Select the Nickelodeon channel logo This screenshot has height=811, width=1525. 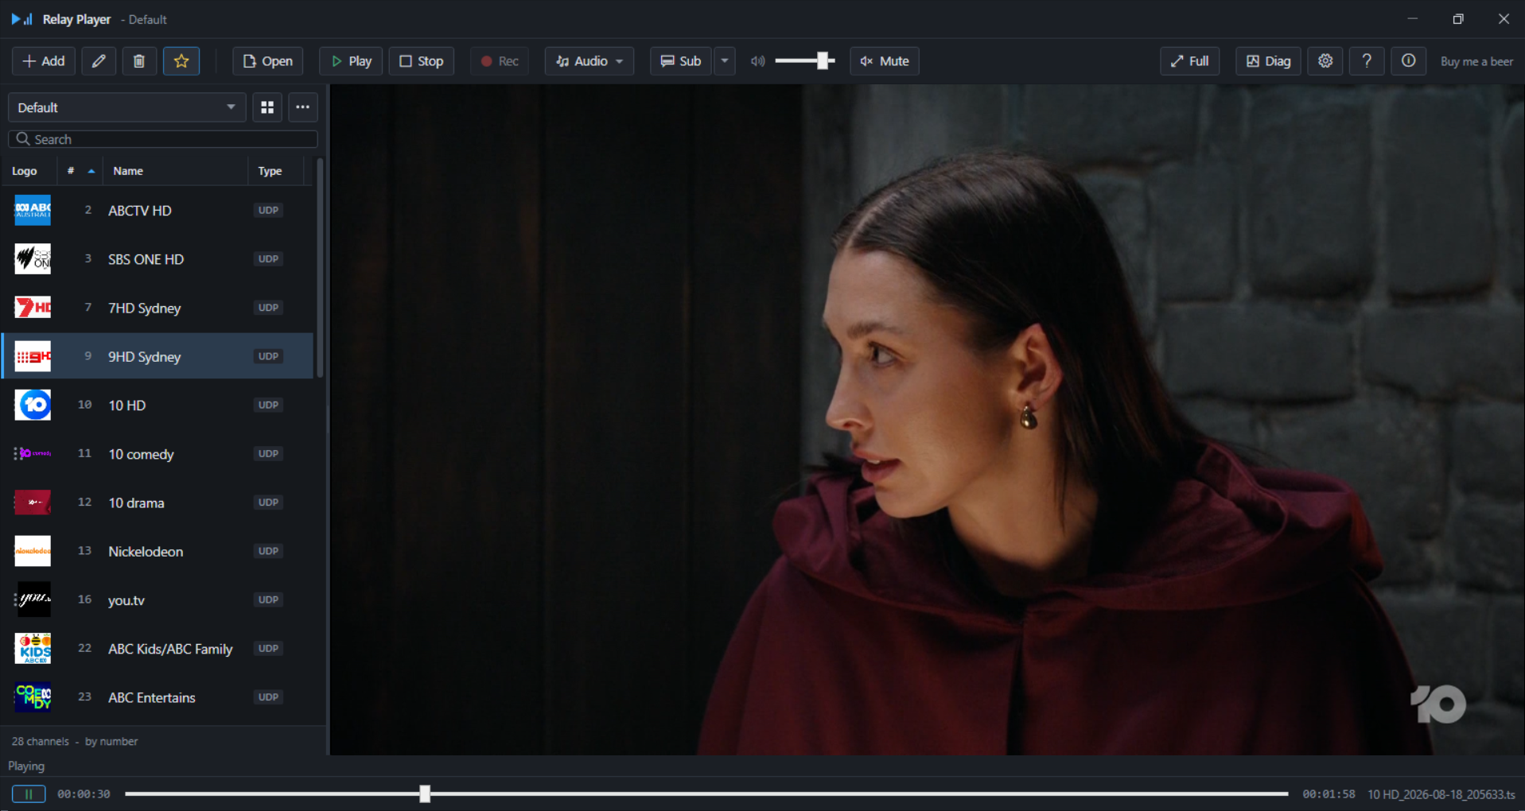pyautogui.click(x=33, y=551)
